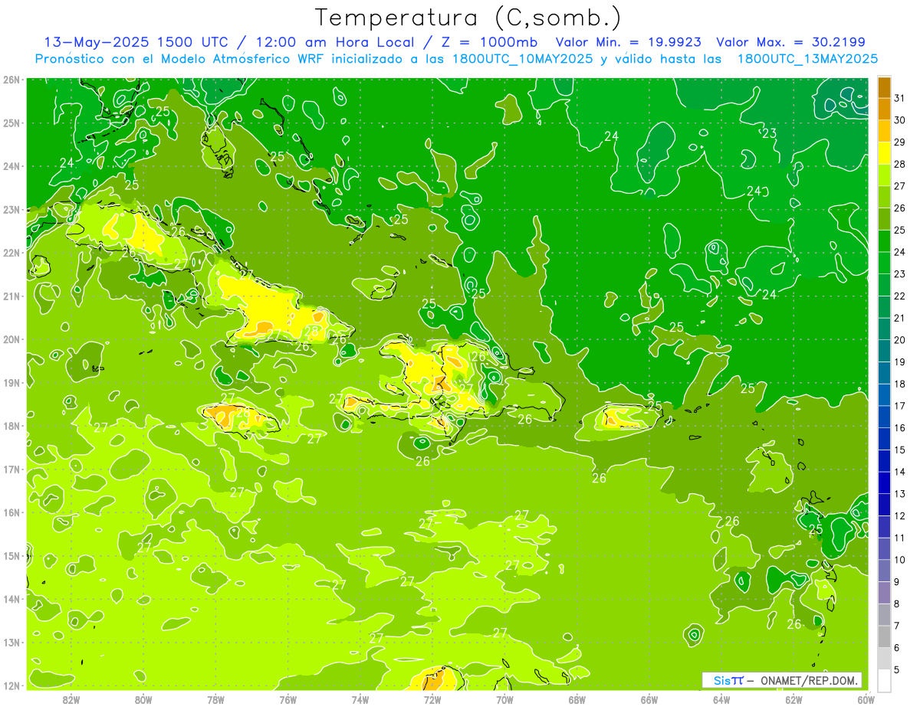Click the 60W longitude axis label
The image size is (920, 710).
point(866,699)
